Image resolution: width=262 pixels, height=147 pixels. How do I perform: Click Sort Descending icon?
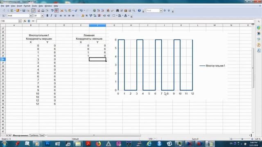[103, 11]
